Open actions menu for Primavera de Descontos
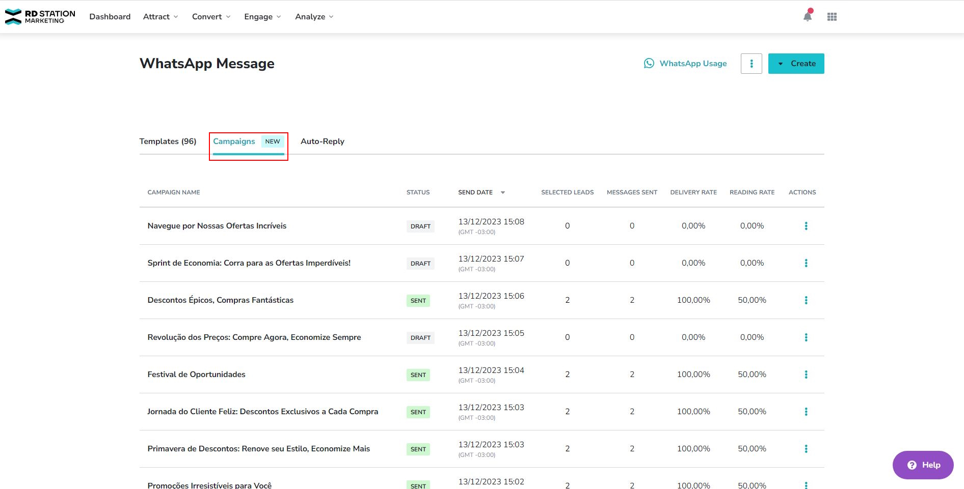Screen dimensions: 964x489 click(x=806, y=449)
